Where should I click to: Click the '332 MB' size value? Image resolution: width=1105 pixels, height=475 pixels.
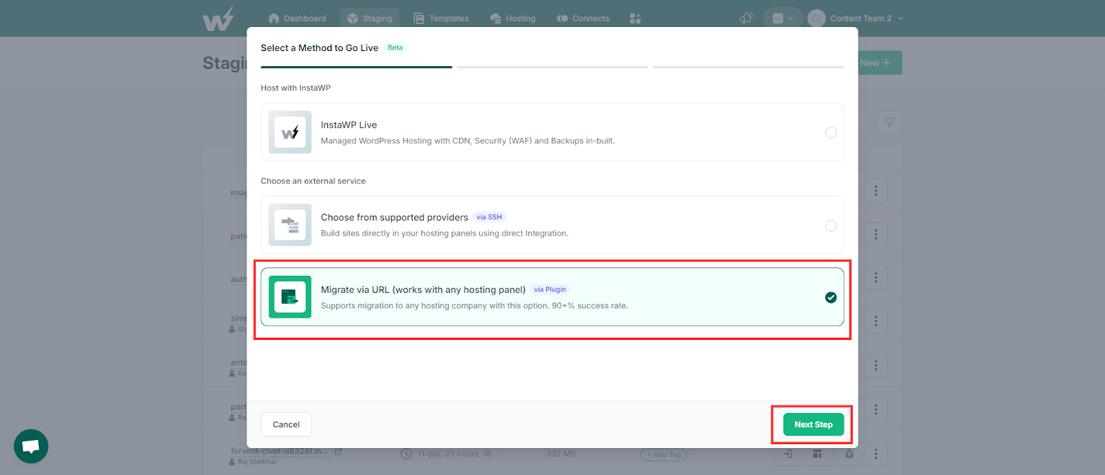(561, 454)
